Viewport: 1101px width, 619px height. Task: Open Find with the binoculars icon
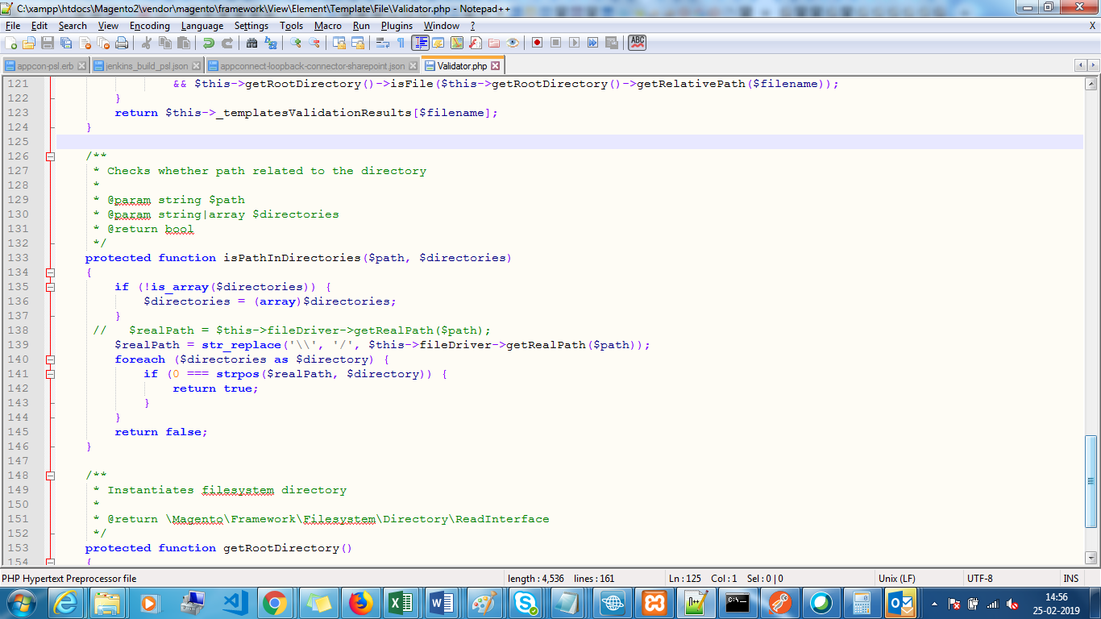[x=252, y=43]
